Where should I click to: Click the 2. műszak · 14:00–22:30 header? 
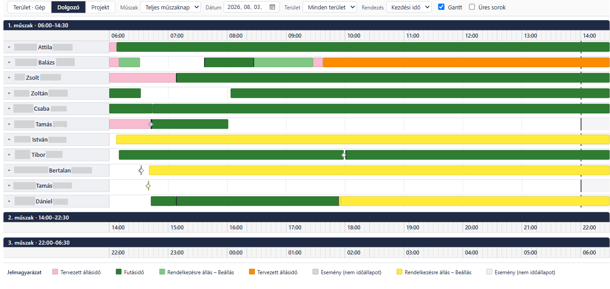[x=306, y=217]
